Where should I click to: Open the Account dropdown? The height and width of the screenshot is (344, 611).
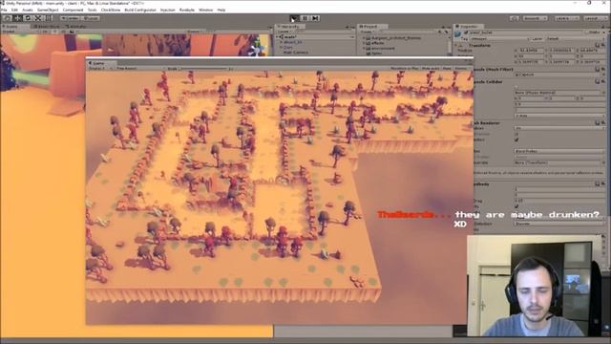(535, 18)
